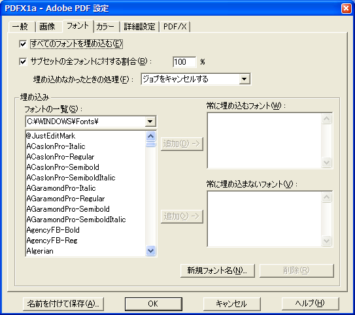Expand the C:¥WINDOWS¥Fonts¥ font folder dropdown
The image size is (355, 315).
click(x=91, y=122)
